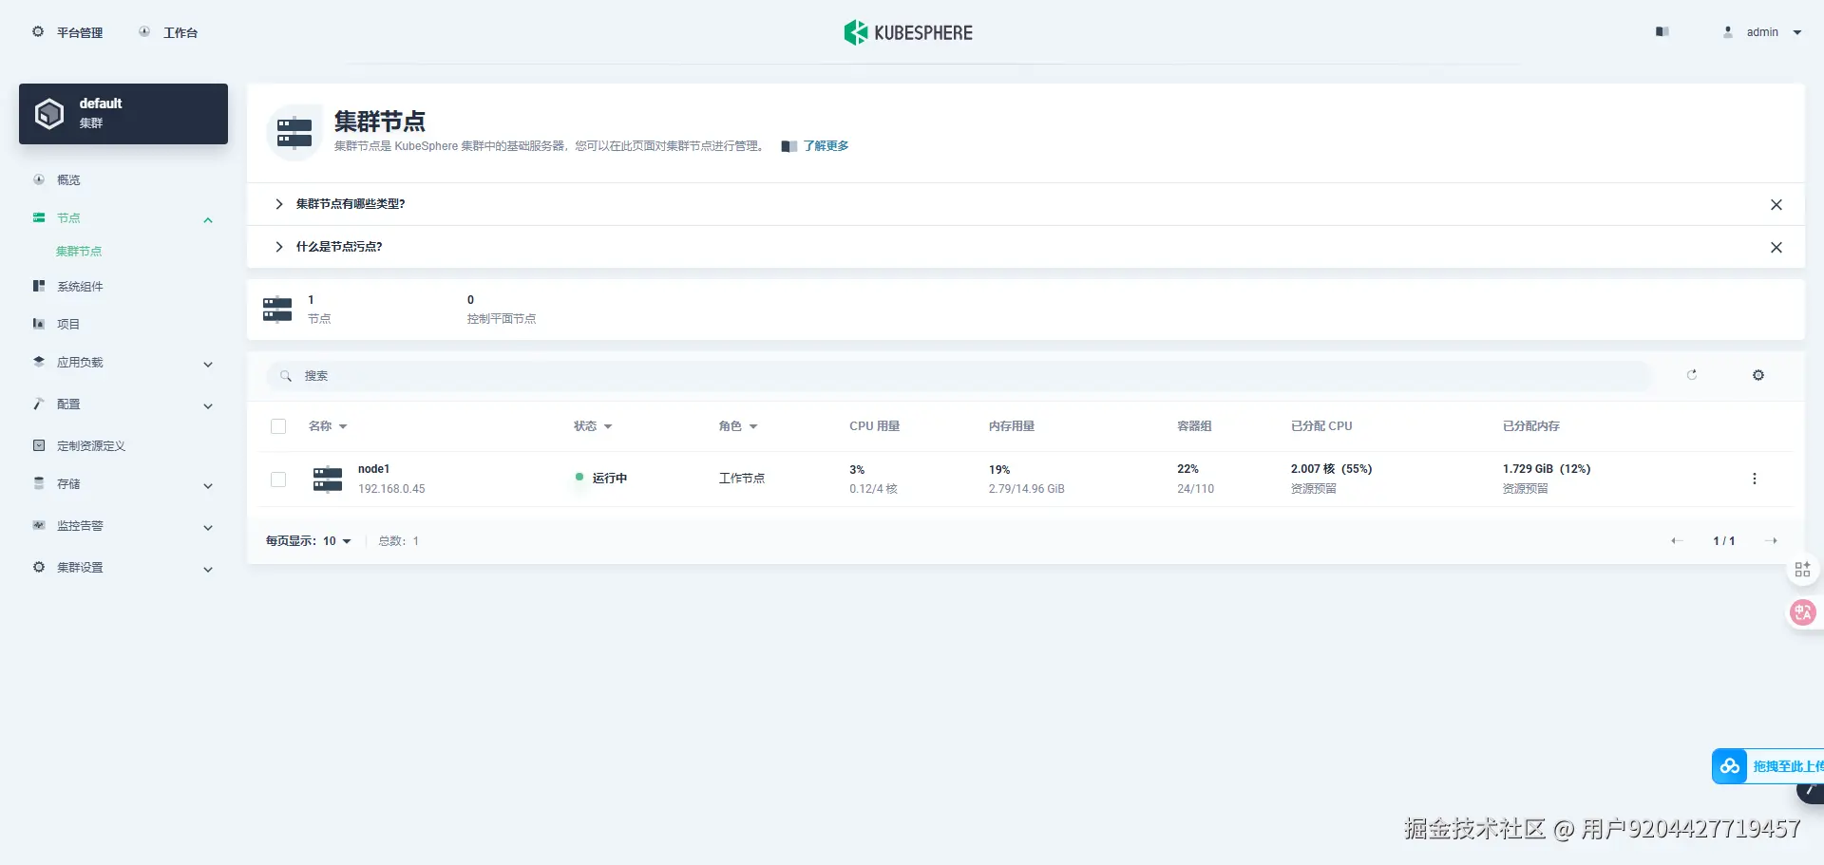
Task: Toggle the select-all checkbox in header
Action: pos(278,426)
